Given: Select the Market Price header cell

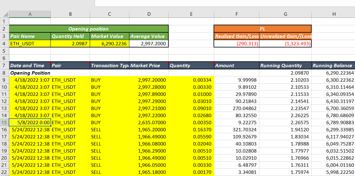Looking at the screenshot, I should (x=149, y=66).
